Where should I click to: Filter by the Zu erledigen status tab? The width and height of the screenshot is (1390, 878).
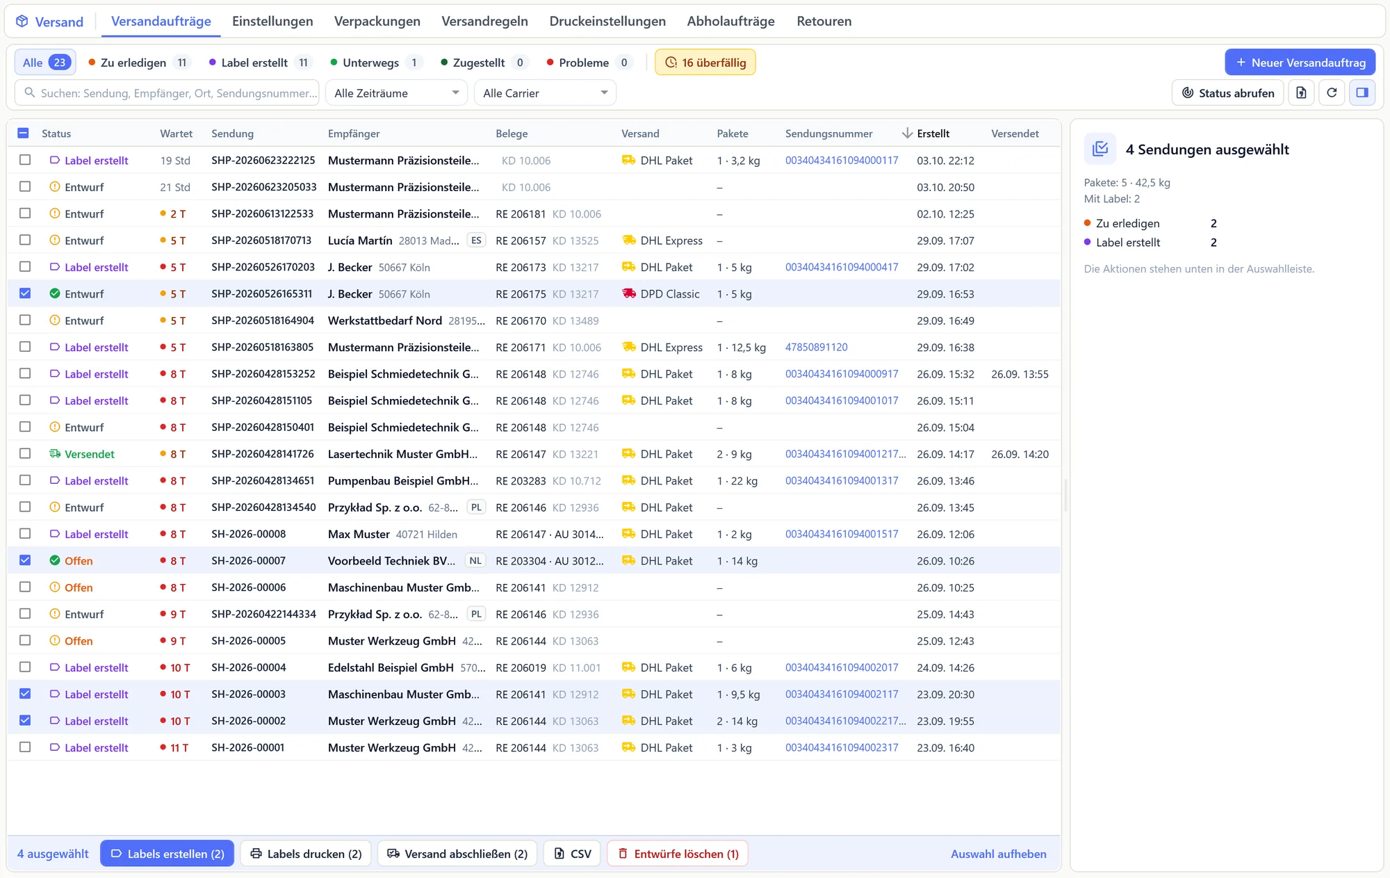pyautogui.click(x=140, y=63)
